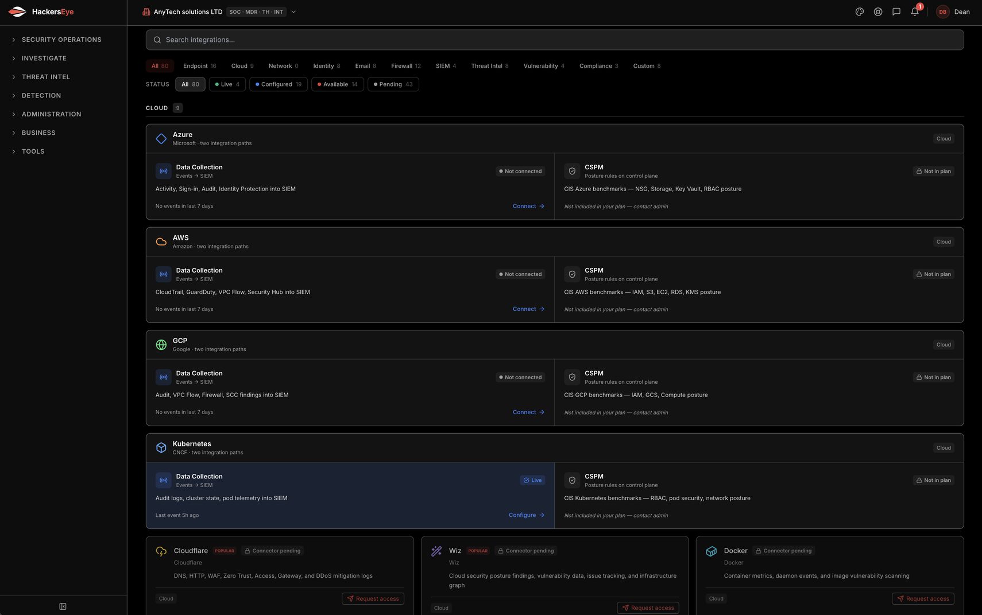
Task: Select the All 80 category tab
Action: tap(160, 66)
